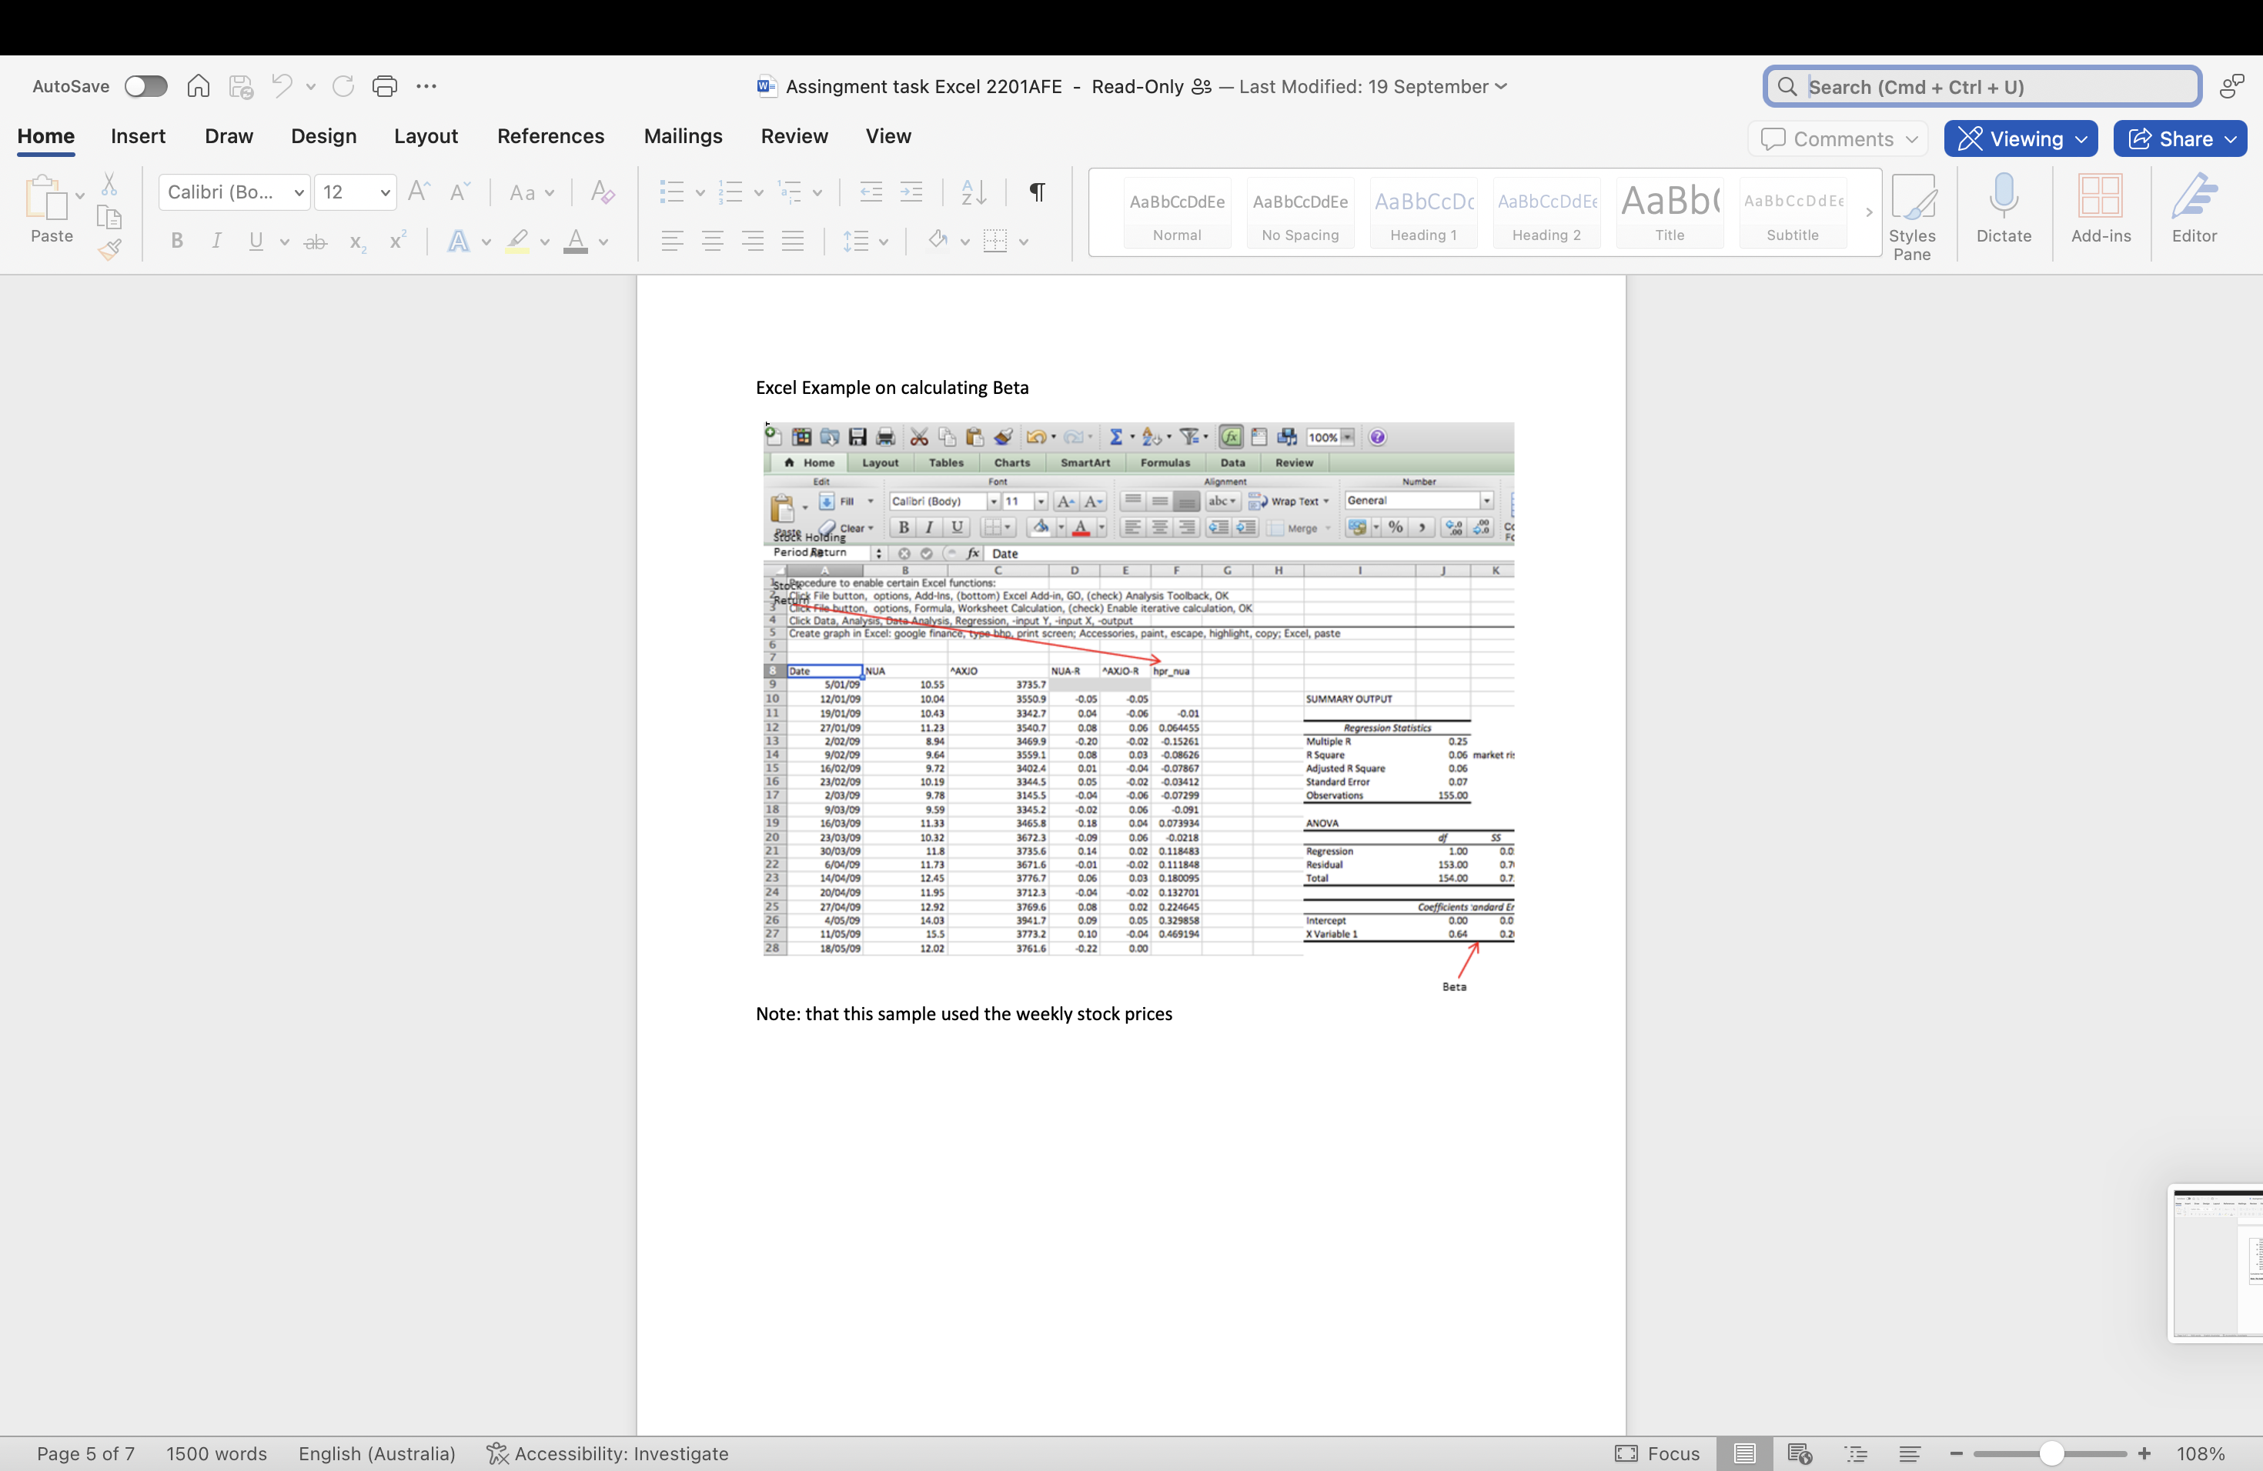Apply the Heading 1 style

coord(1422,212)
